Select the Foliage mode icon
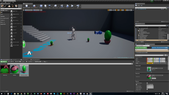Screen dimensions: 169x95 (13, 6)
